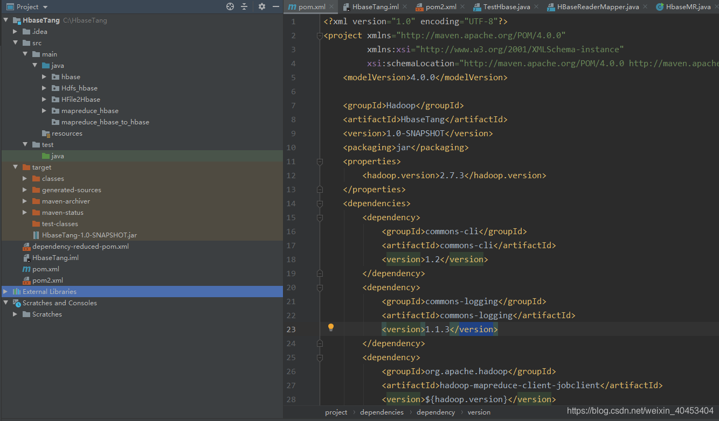Click version value 1.1.3 on line 23
The width and height of the screenshot is (719, 421).
438,329
